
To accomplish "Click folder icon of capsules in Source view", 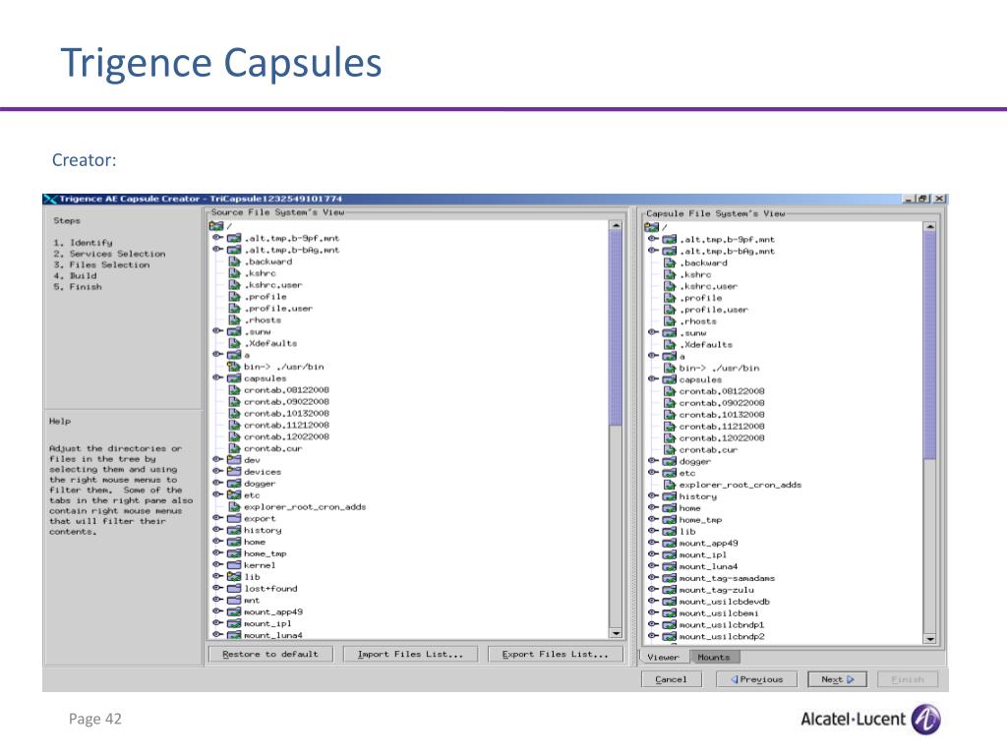I will pyautogui.click(x=234, y=378).
